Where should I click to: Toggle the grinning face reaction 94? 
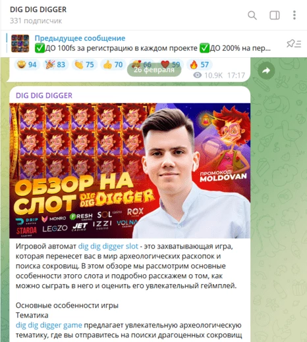coord(27,64)
